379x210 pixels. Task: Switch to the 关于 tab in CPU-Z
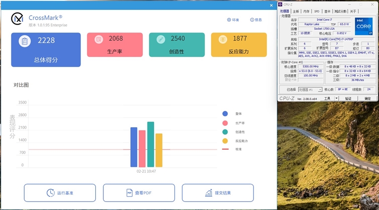tap(353, 11)
